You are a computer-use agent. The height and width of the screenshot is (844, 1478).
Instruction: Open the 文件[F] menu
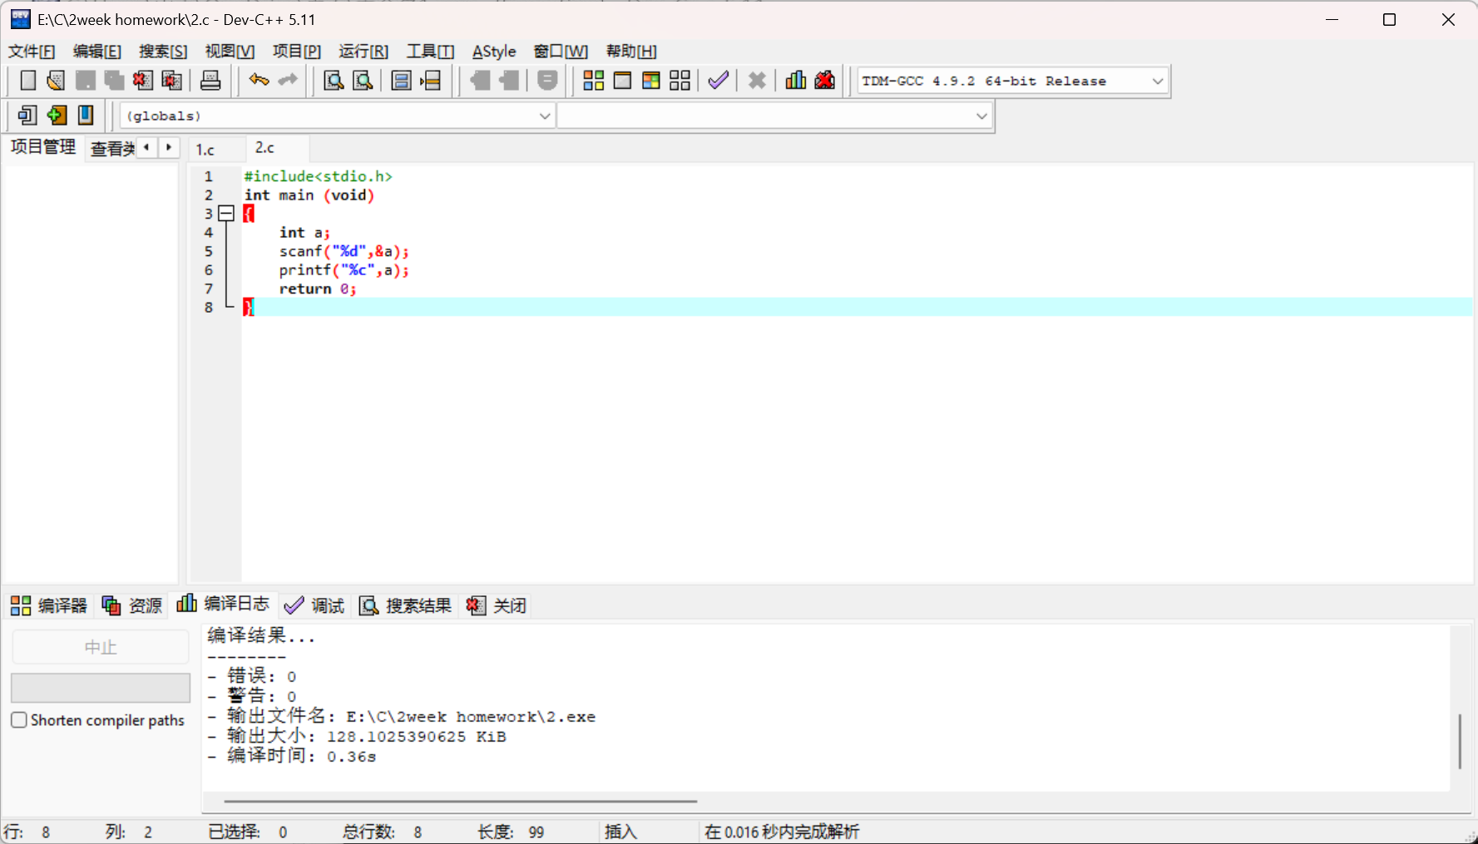[x=32, y=52]
